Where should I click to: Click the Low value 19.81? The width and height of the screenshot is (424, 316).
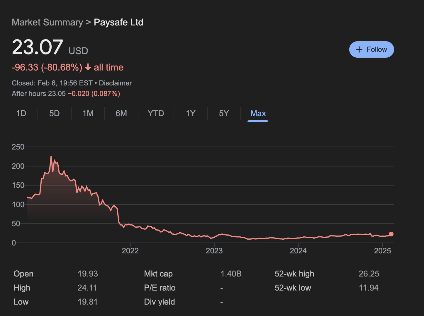pyautogui.click(x=87, y=302)
